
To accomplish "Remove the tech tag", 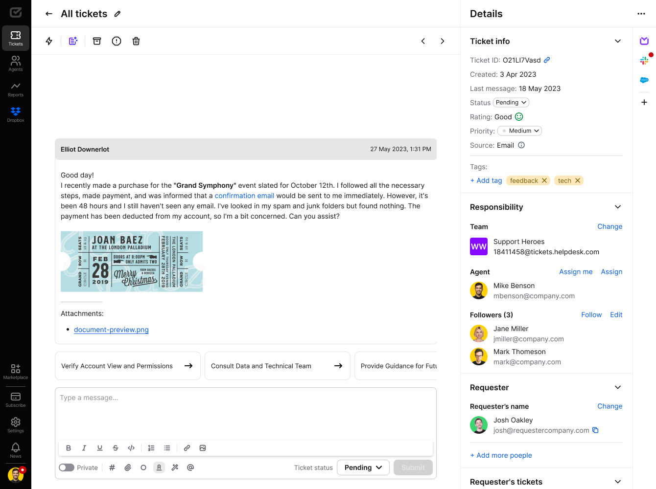I will [x=578, y=180].
